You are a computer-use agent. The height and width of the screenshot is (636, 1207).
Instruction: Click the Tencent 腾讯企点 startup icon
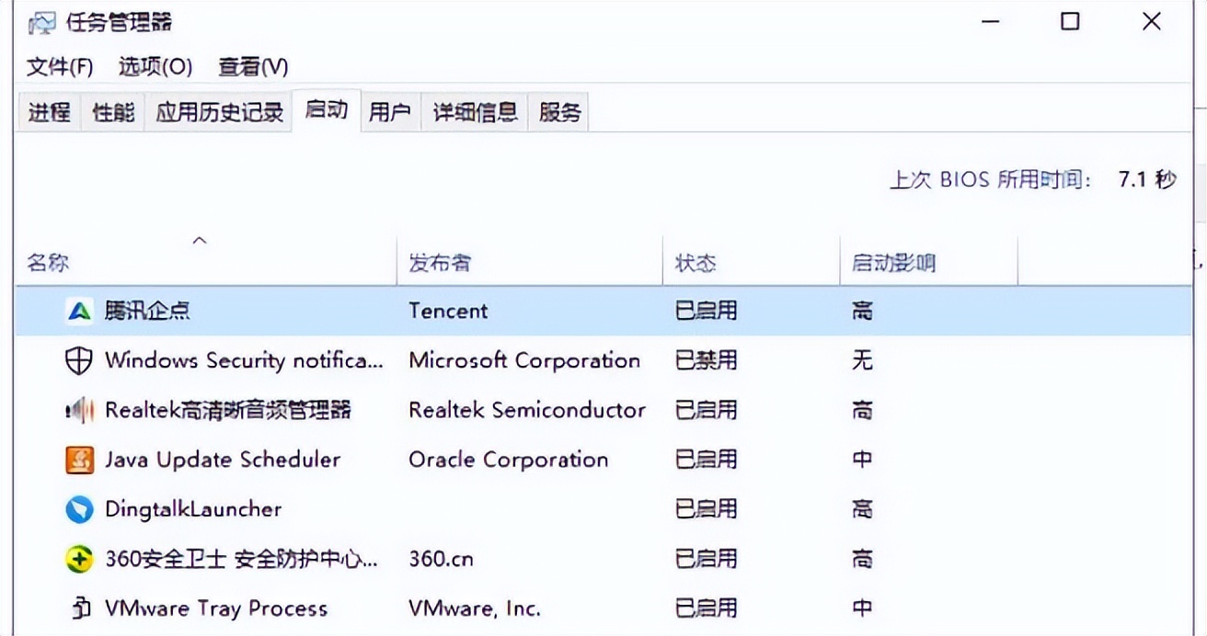point(79,312)
